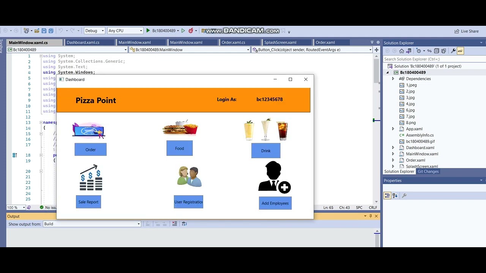Switch to the Order.xaml tab

point(325,42)
